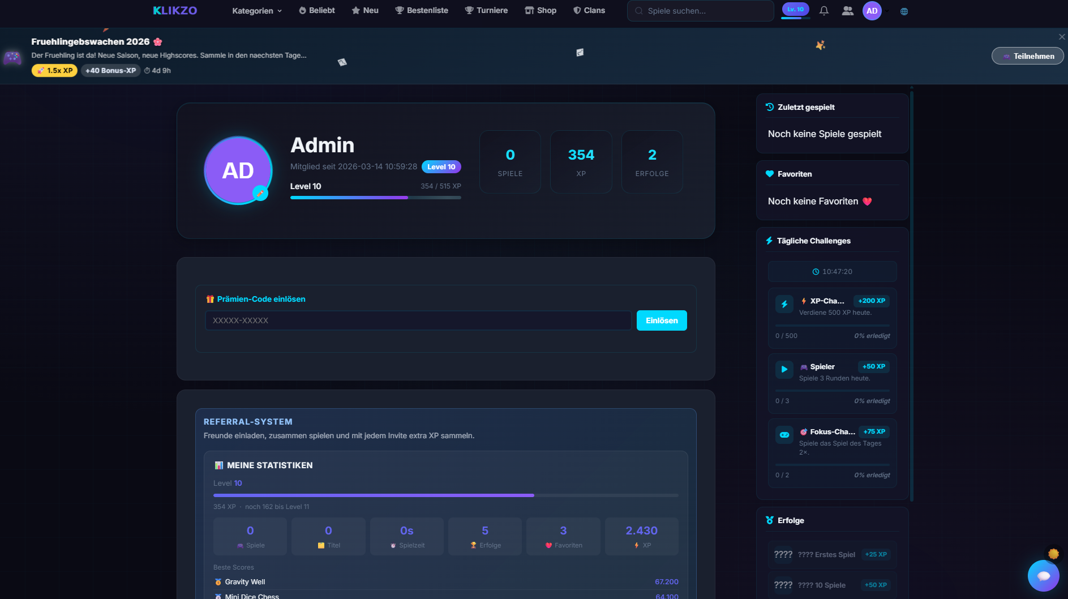Click the medal icon next to Erfolge
The width and height of the screenshot is (1068, 599).
tap(769, 520)
